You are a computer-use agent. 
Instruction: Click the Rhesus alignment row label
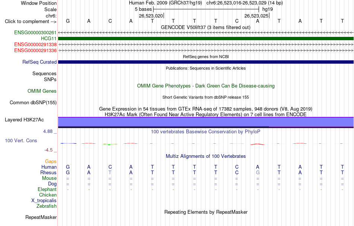[48, 172]
